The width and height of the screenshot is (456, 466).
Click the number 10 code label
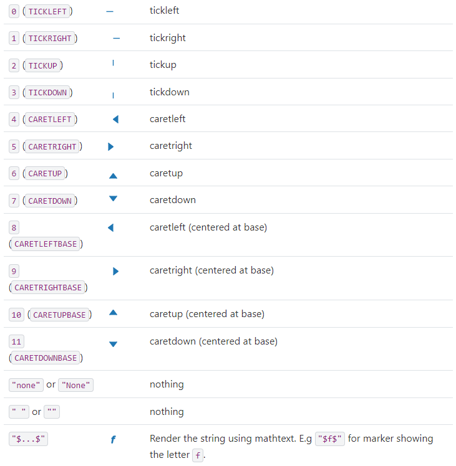pyautogui.click(x=17, y=315)
